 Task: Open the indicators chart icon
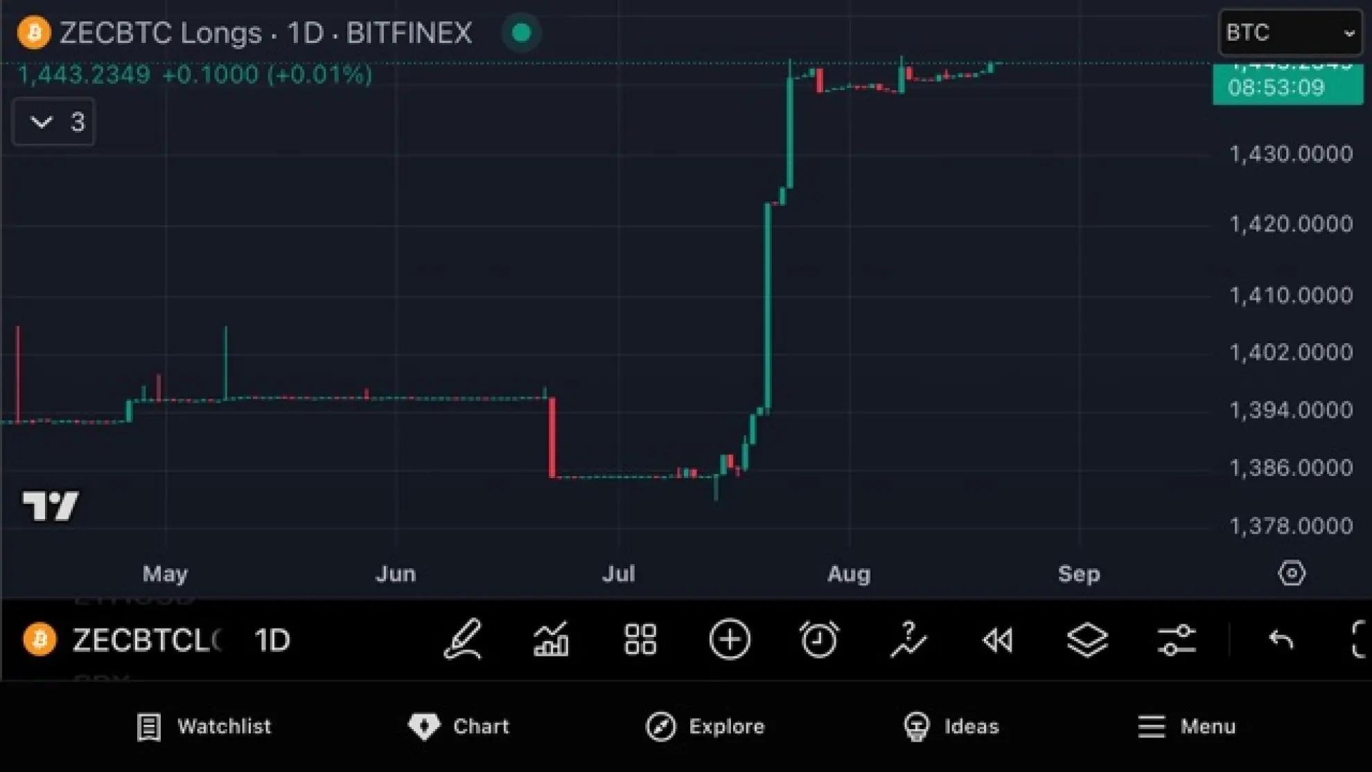coord(552,639)
